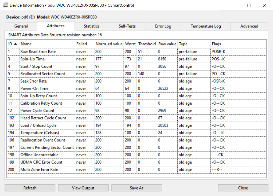Switch to the Temperature Log tab
This screenshot has width=273, height=196.
pyautogui.click(x=206, y=26)
